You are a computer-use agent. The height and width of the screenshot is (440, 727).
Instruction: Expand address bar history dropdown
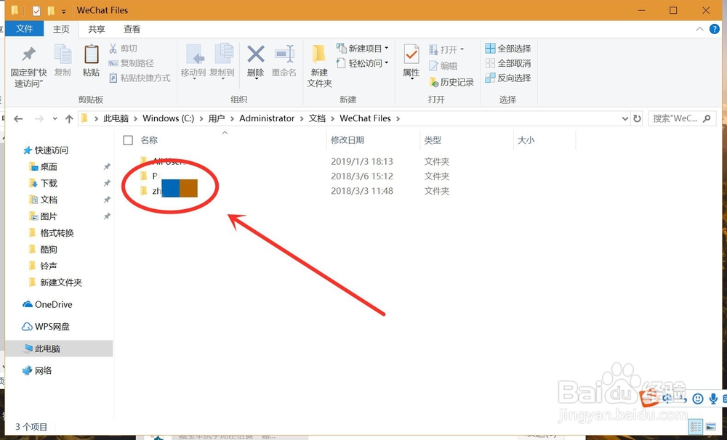coord(624,118)
